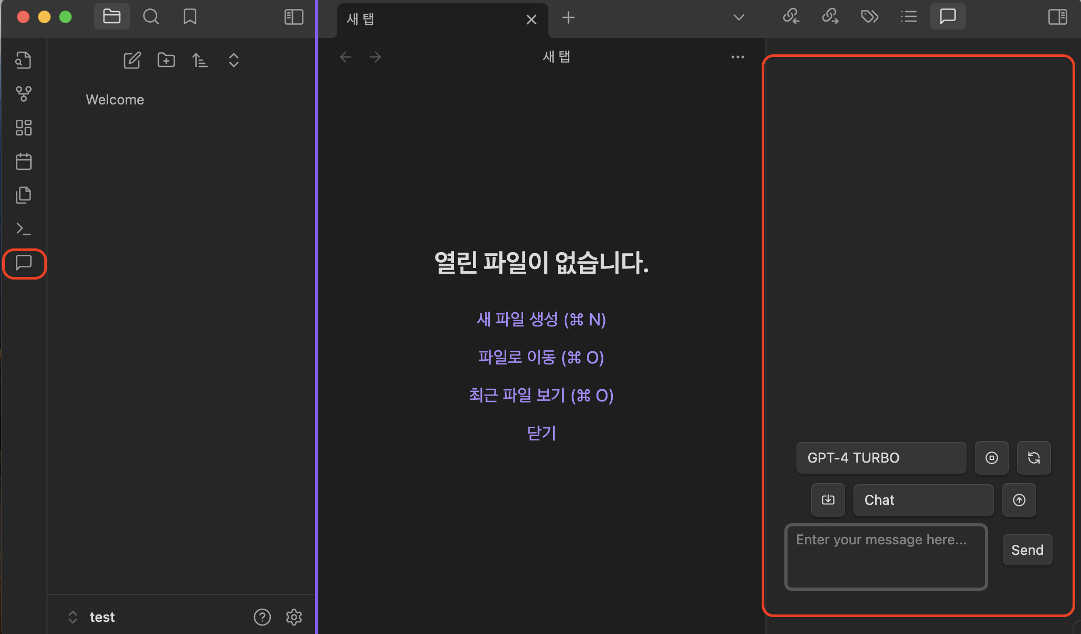Screen dimensions: 1081x634
Task: Open the command palette terminal icon
Action: 23,229
